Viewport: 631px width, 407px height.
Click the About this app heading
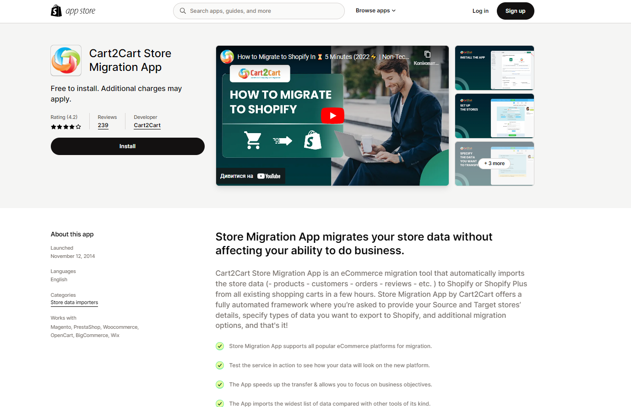click(72, 234)
